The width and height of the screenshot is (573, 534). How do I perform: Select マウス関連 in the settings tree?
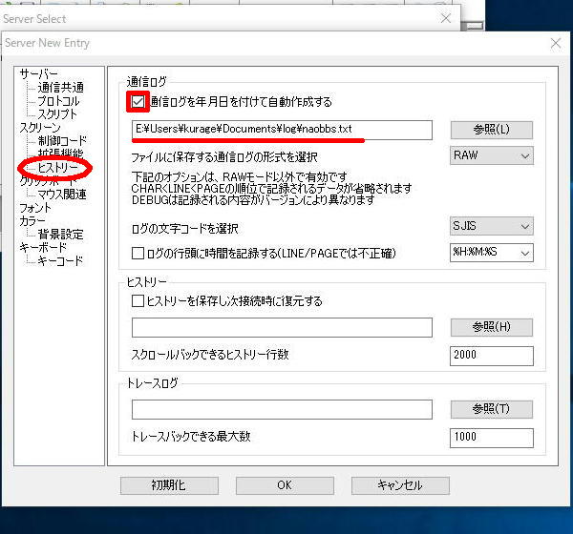62,195
